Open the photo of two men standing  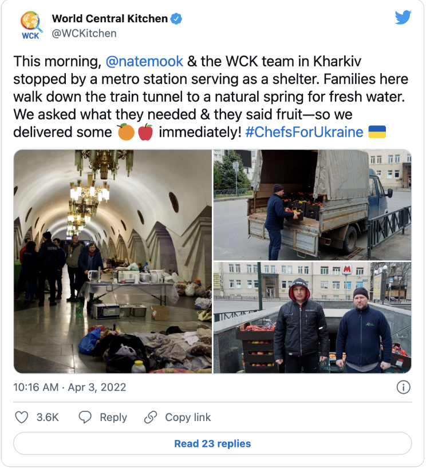pos(312,318)
